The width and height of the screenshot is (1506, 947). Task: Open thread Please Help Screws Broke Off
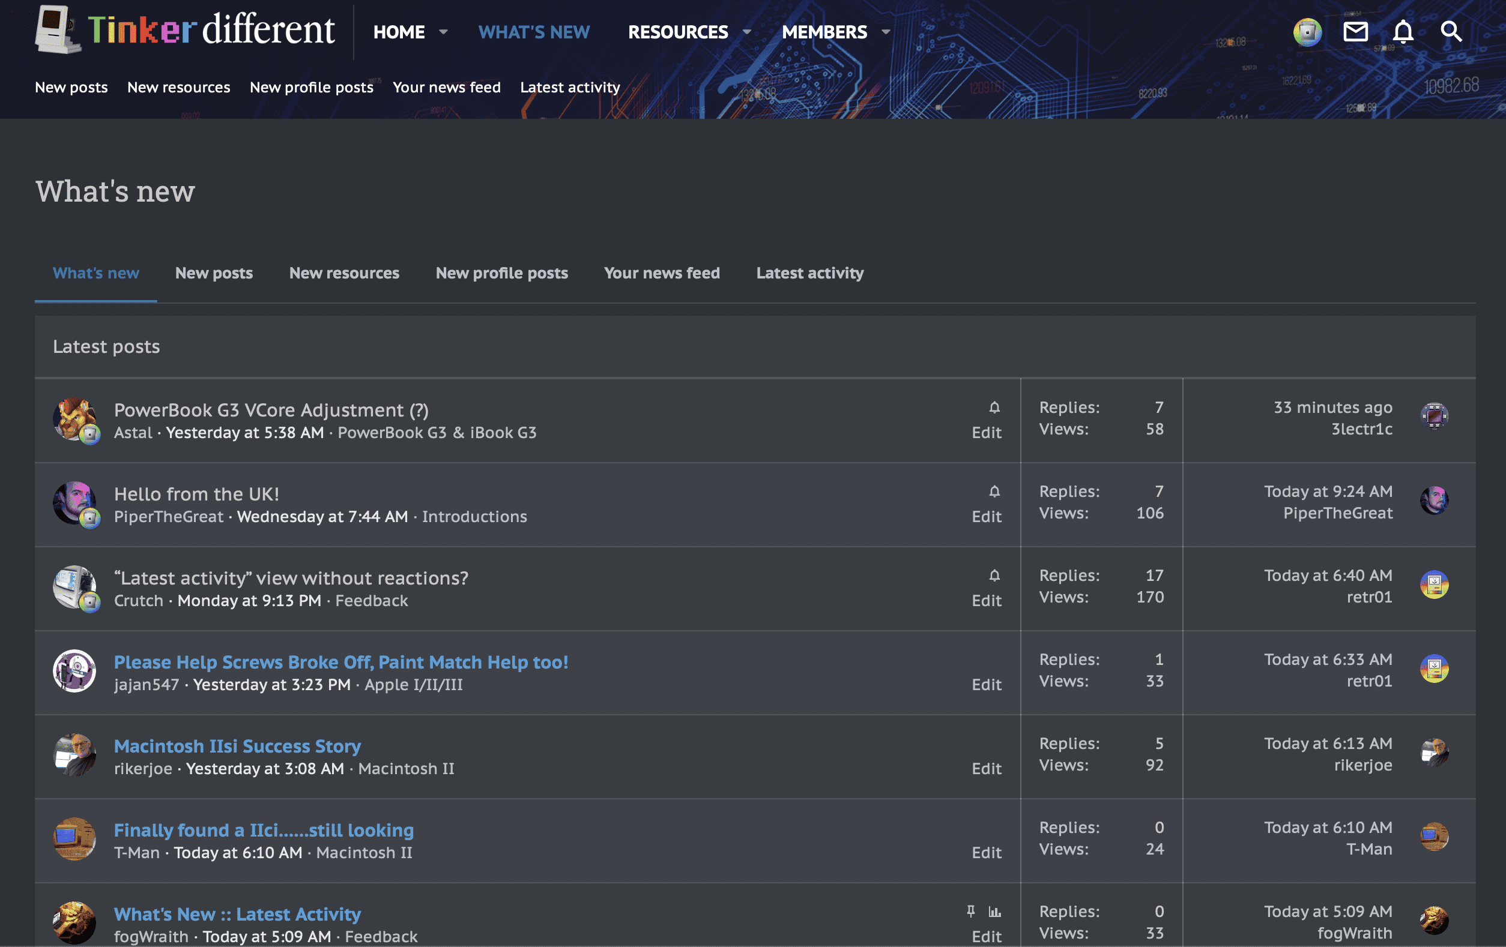click(x=341, y=662)
